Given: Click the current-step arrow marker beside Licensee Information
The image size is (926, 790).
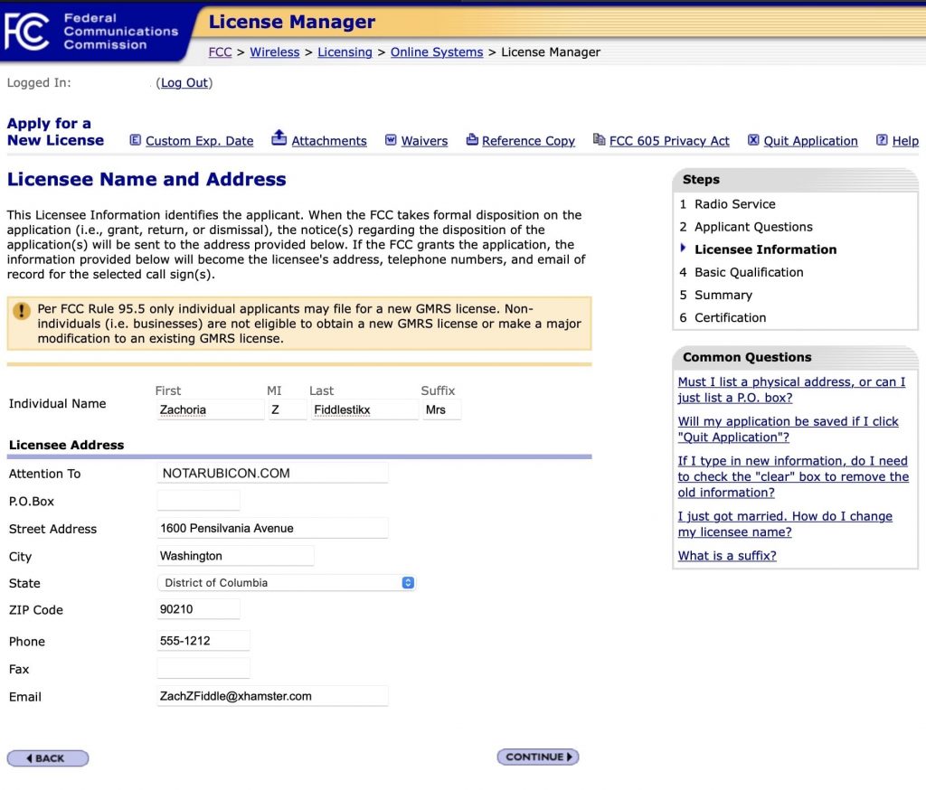Looking at the screenshot, I should click(684, 248).
